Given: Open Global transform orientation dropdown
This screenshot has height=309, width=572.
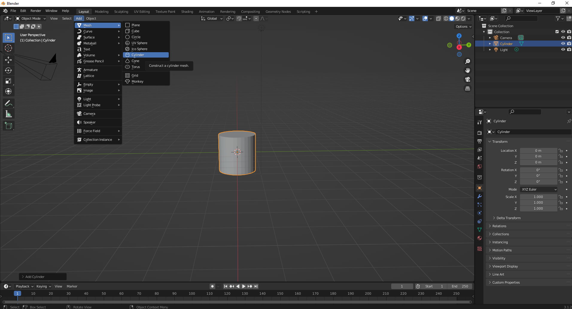Looking at the screenshot, I should [212, 18].
